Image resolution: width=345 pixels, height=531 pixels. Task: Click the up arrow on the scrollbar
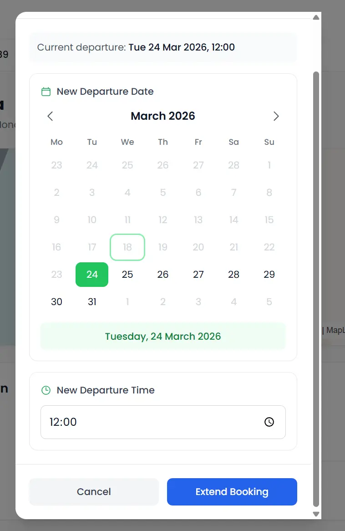316,17
